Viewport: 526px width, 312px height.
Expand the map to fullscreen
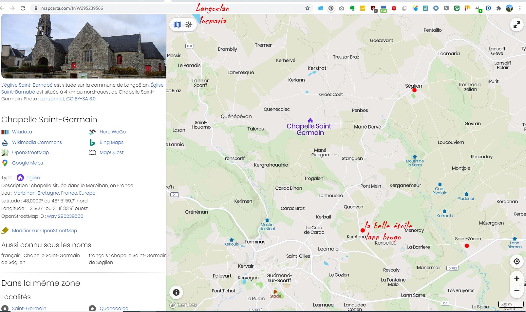pos(517,25)
